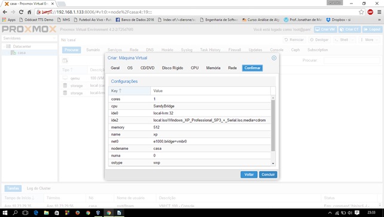Select the 'net0' settings row

[190, 141]
